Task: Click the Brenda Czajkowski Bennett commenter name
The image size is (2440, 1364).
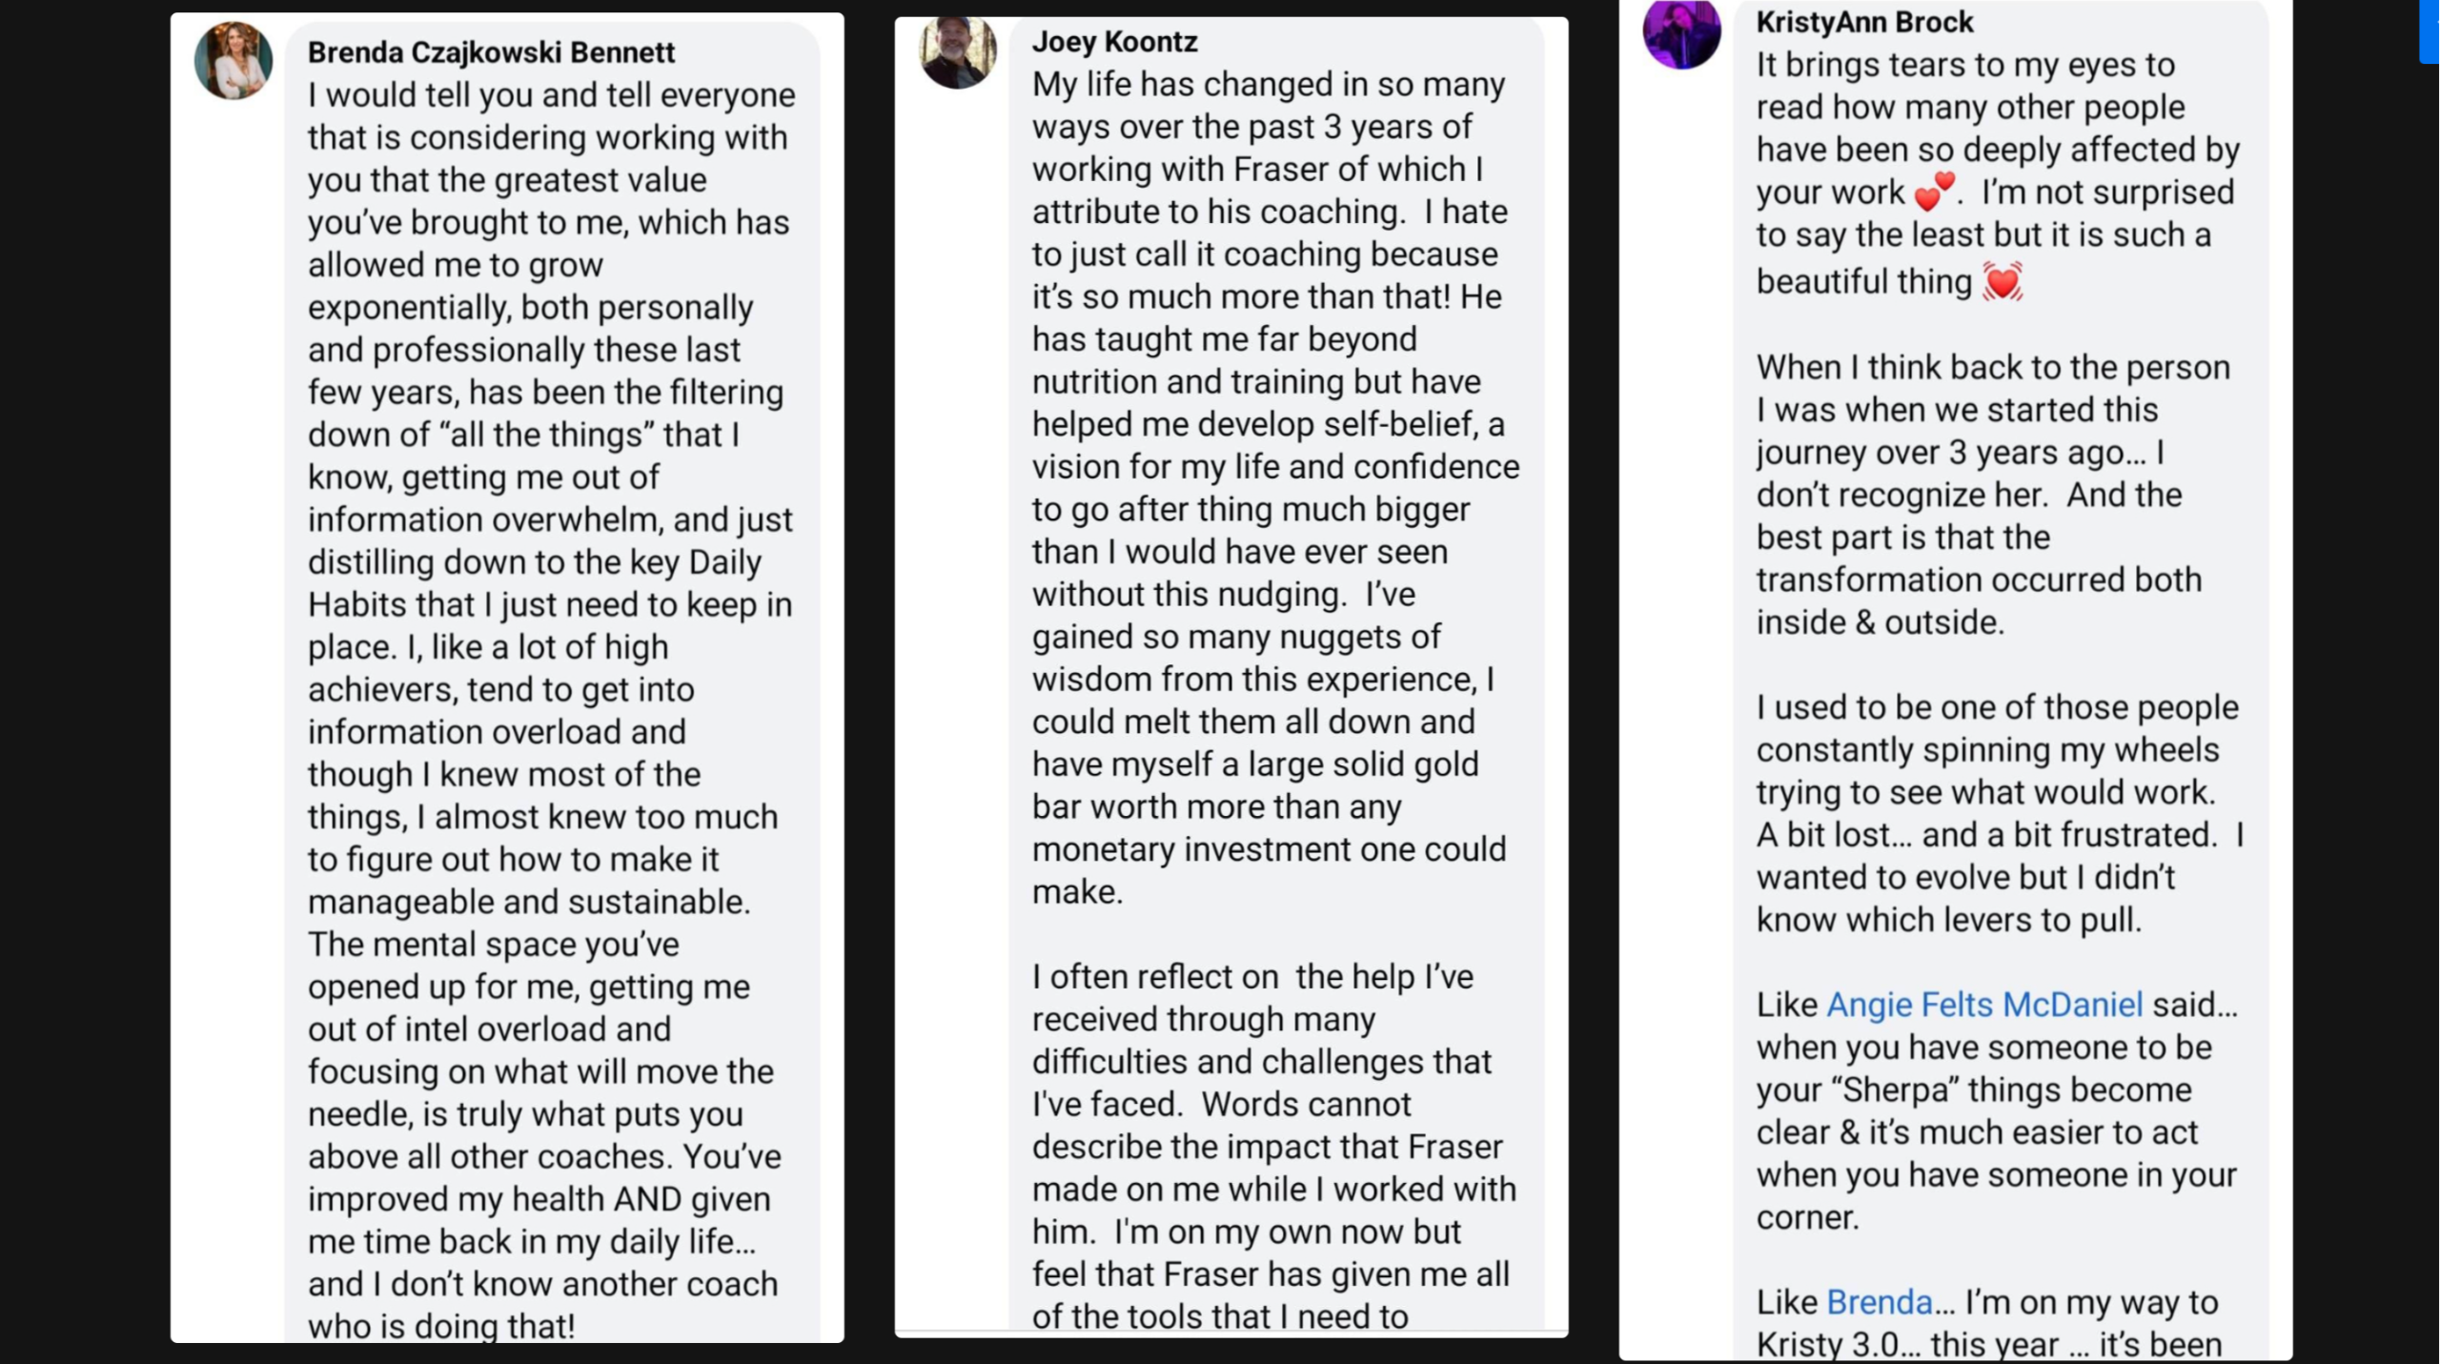Action: click(491, 52)
